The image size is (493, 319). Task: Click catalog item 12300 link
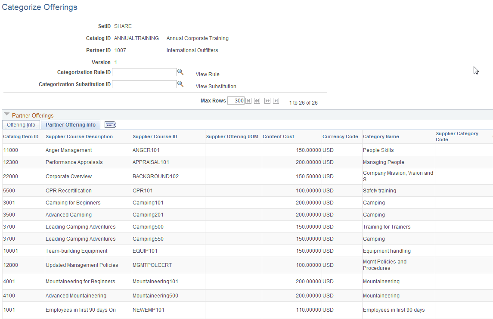(x=10, y=162)
